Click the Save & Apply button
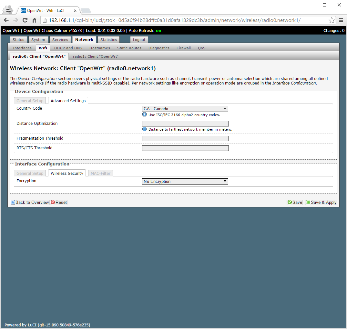Image resolution: width=347 pixels, height=329 pixels. click(x=321, y=202)
